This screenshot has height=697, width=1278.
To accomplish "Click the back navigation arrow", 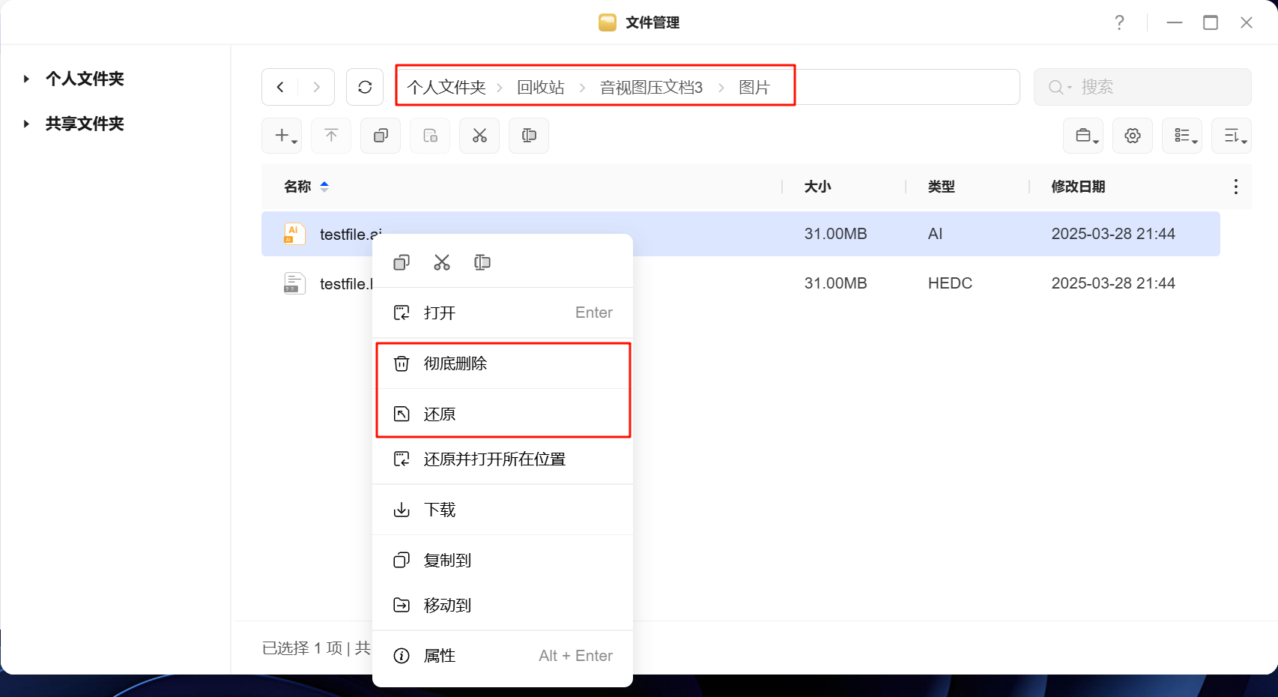I will [280, 87].
